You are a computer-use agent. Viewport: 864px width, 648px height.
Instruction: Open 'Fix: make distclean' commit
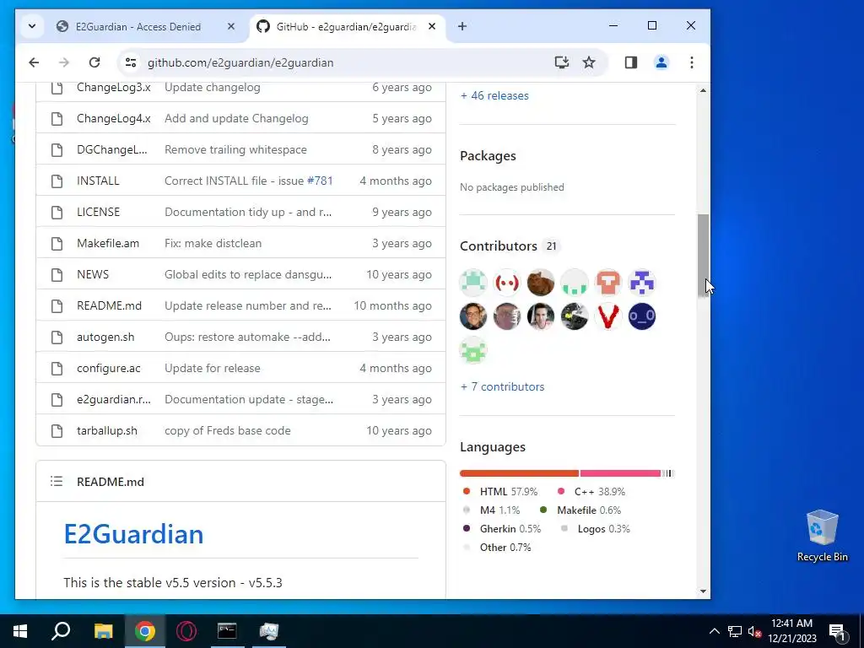(x=213, y=244)
